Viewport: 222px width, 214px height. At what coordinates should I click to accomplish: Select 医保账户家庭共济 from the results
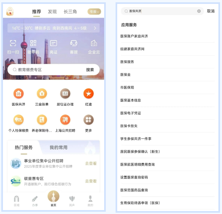pyautogui.click(x=134, y=36)
